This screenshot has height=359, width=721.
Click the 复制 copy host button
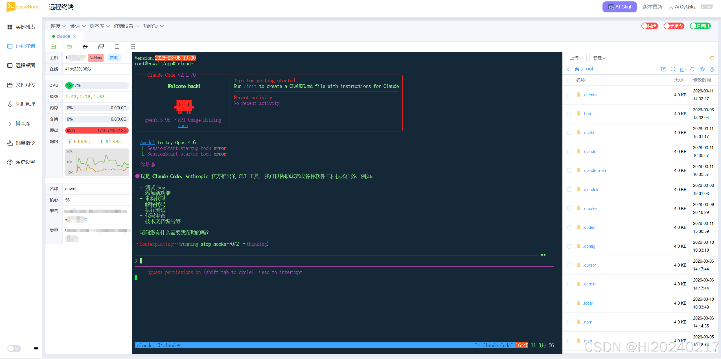tap(114, 58)
